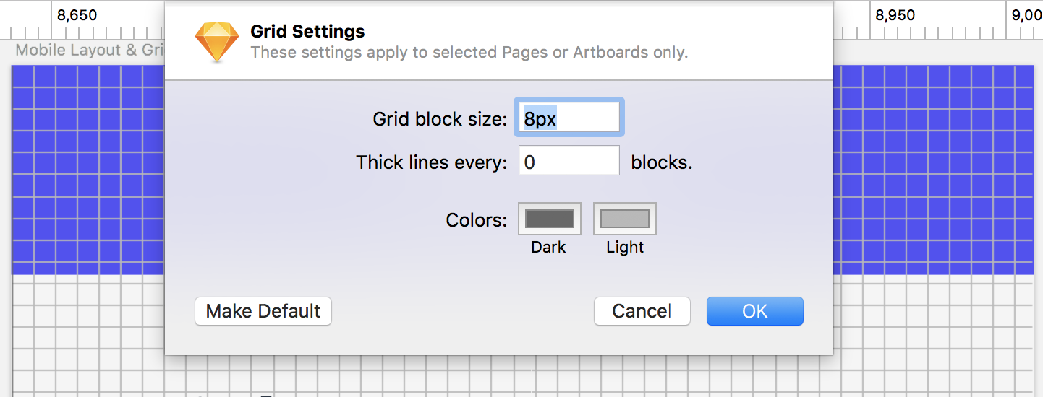
Task: Click the settings description subtitle text
Action: (469, 53)
